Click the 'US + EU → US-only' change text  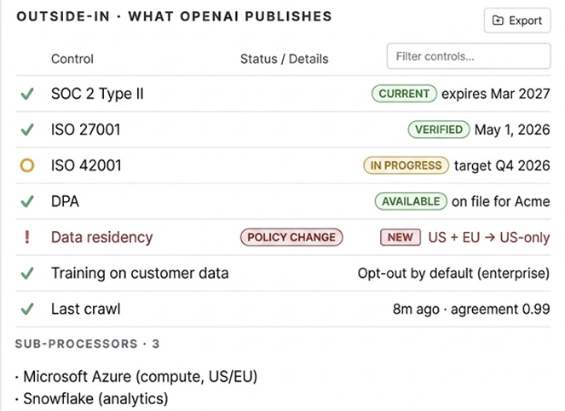point(489,237)
